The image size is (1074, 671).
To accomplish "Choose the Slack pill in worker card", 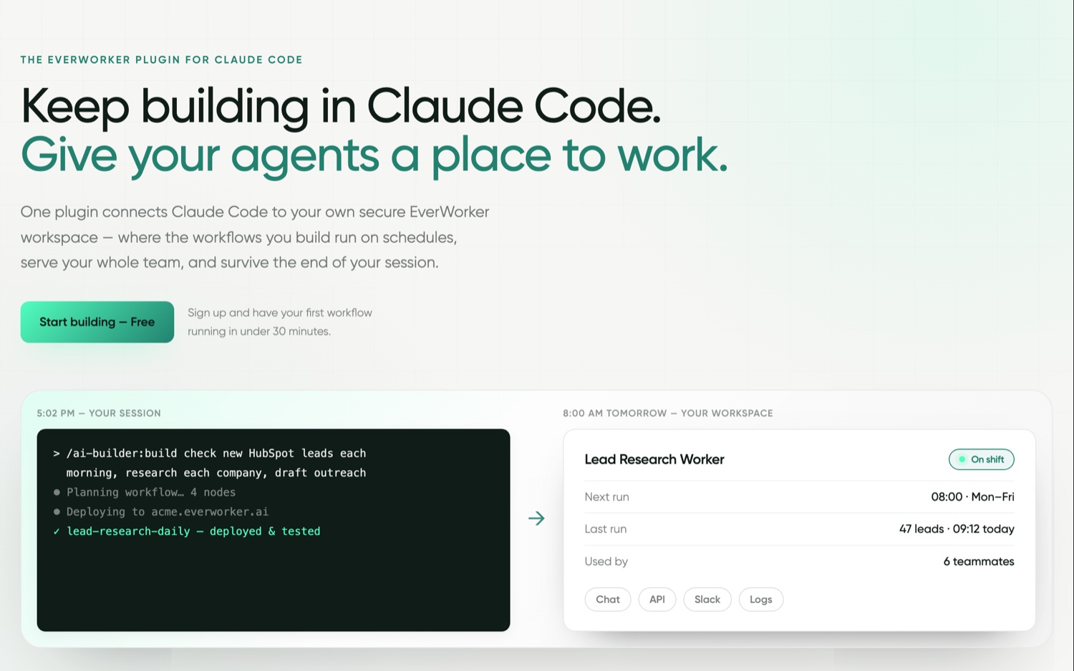I will [707, 599].
